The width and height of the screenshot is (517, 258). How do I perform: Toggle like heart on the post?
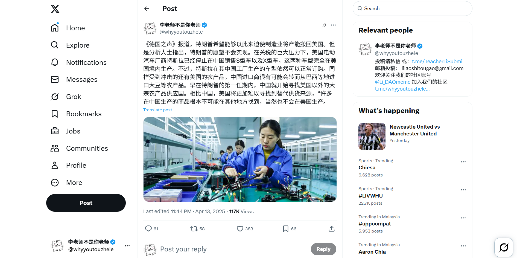pos(240,229)
